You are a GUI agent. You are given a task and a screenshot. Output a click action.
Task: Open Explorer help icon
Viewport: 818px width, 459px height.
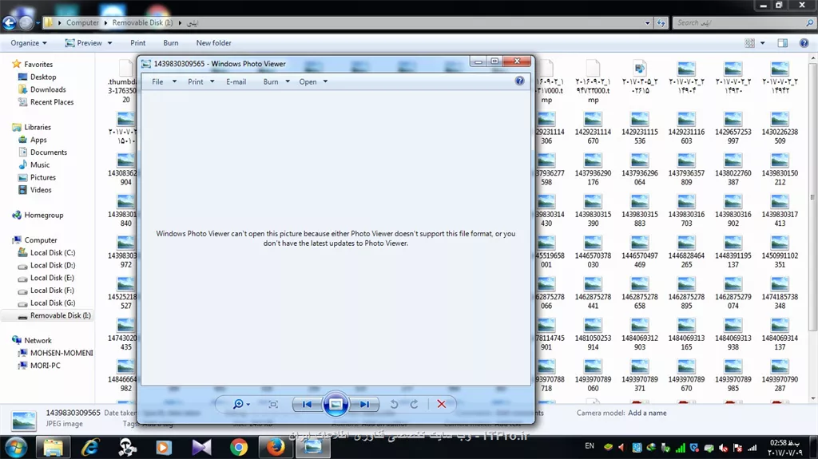804,43
